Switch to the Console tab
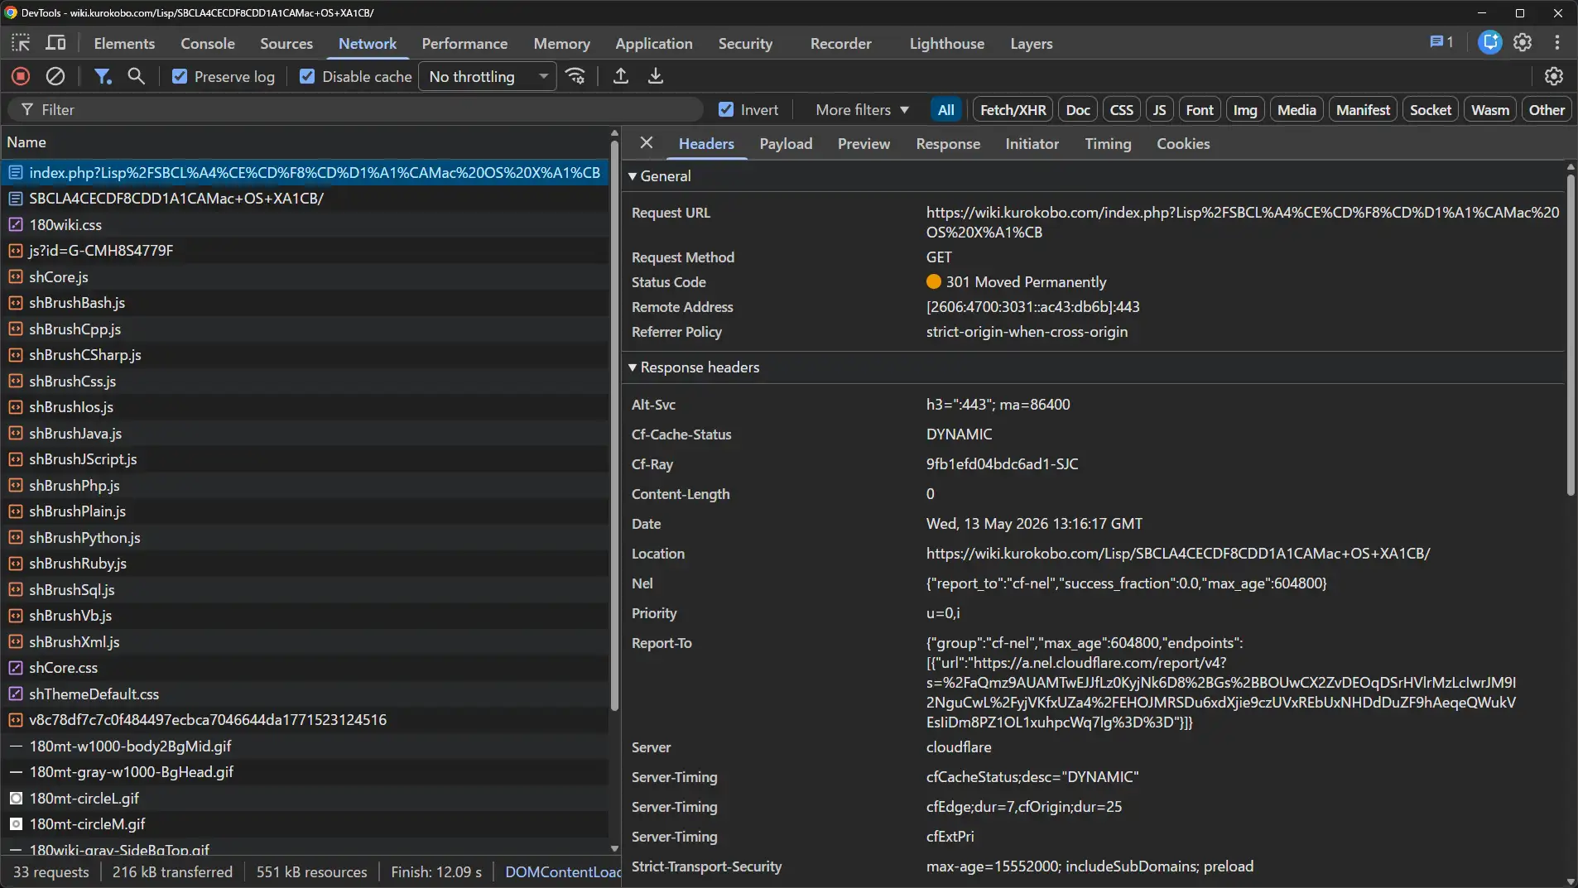1578x888 pixels. (x=208, y=43)
